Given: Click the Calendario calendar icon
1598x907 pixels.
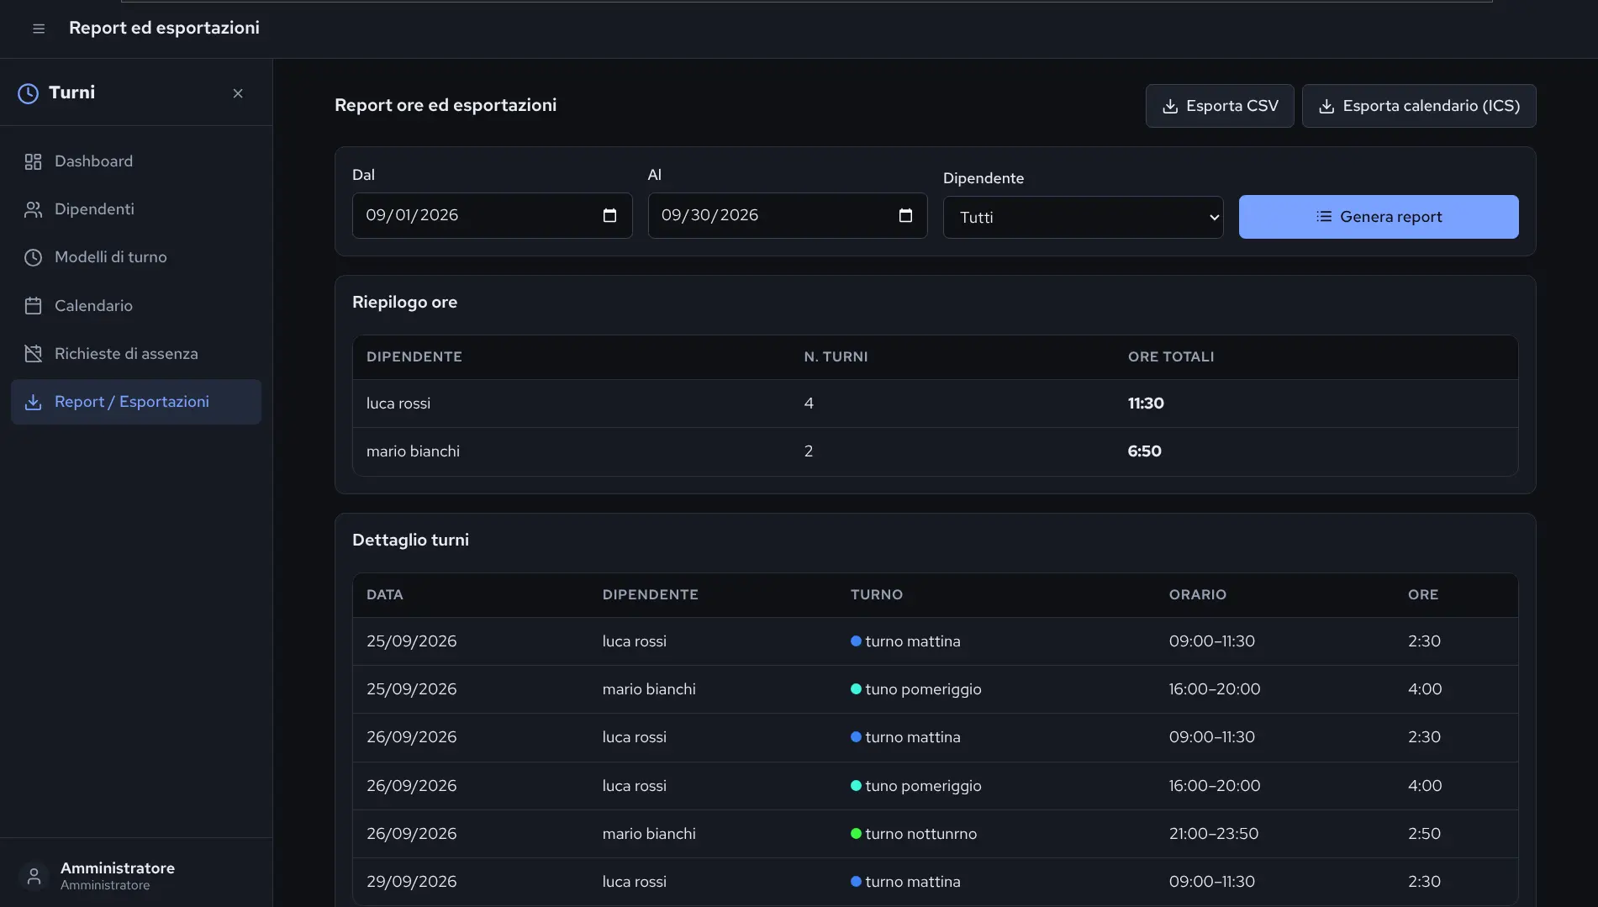Looking at the screenshot, I should pyautogui.click(x=33, y=306).
